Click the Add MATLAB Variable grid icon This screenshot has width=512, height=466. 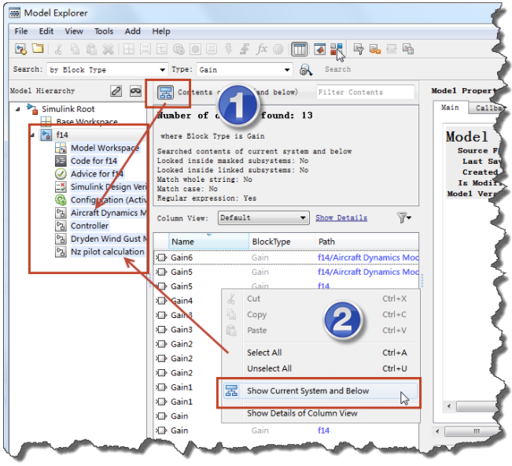pos(129,50)
